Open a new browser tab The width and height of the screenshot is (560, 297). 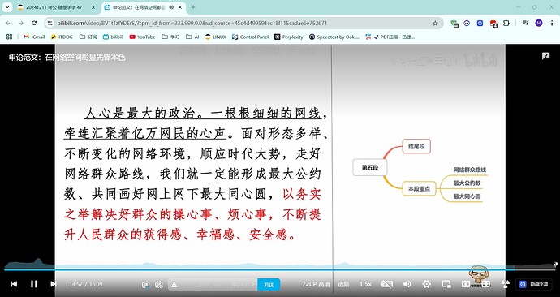(193, 7)
